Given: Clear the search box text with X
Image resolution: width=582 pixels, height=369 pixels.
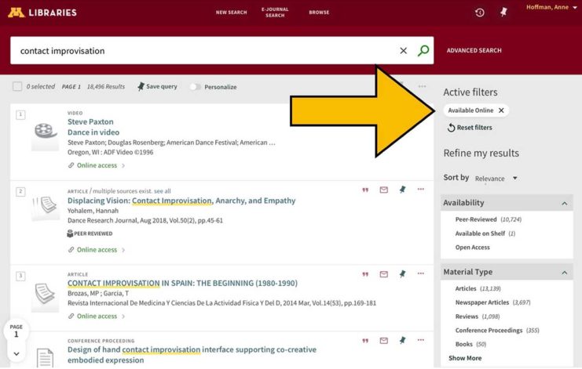Looking at the screenshot, I should (x=403, y=51).
